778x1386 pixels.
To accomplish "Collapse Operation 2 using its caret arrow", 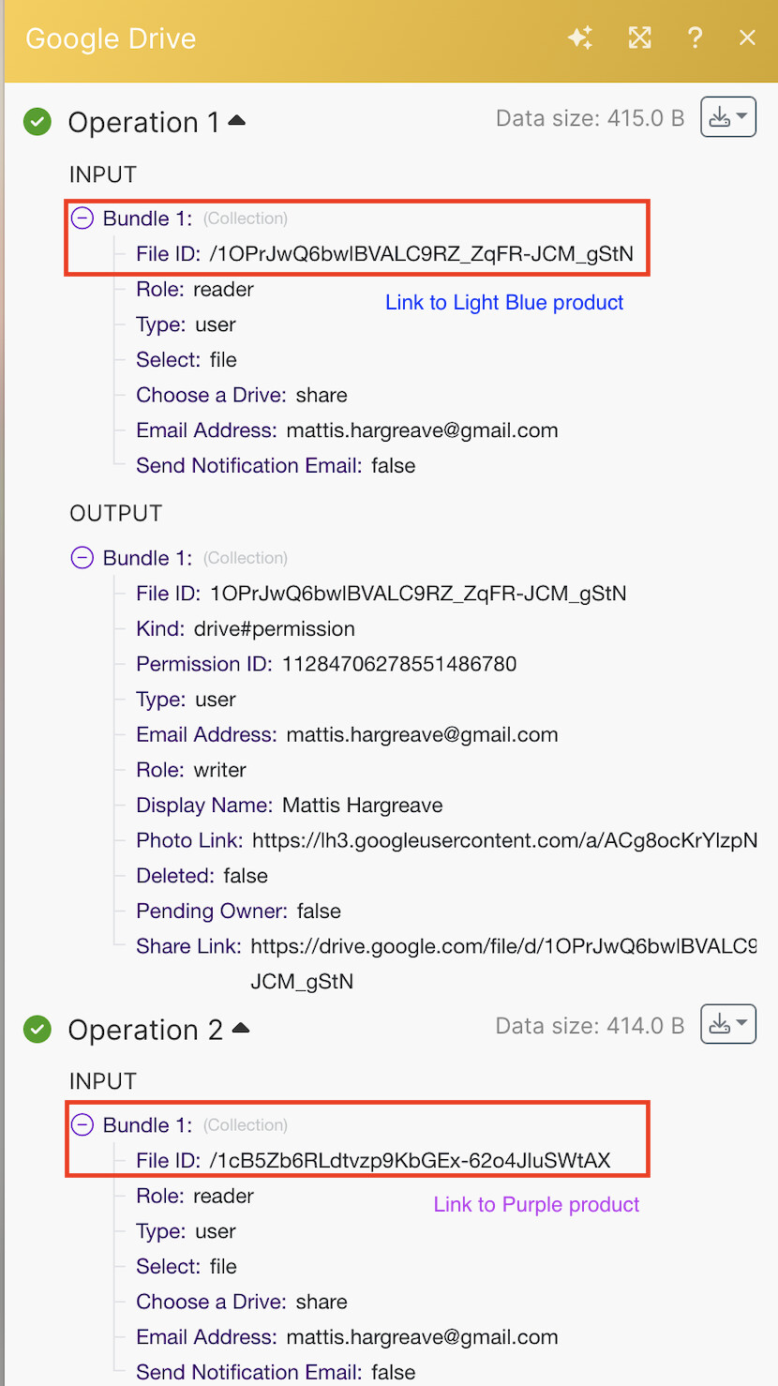I will coord(241,1029).
